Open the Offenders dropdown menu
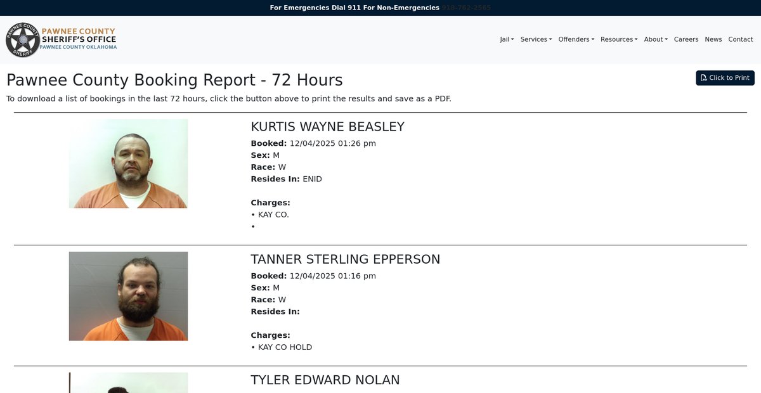This screenshot has width=761, height=393. point(576,39)
